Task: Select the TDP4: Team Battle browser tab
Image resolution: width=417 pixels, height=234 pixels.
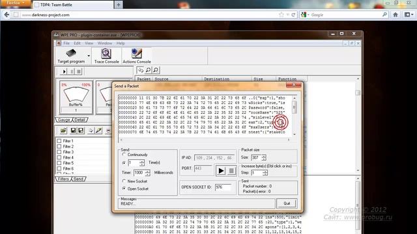Action: tap(73, 5)
